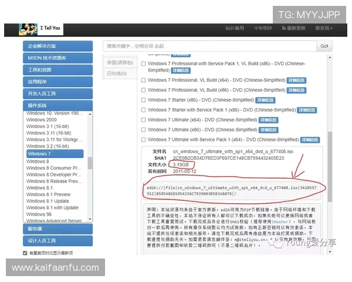Click the file name cn_windows_7_ultimate iso
The width and height of the screenshot is (352, 282).
[233, 152]
